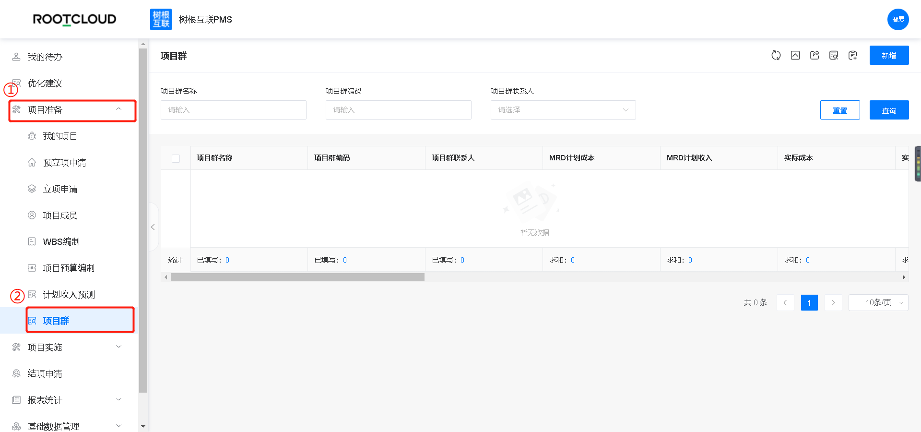921x432 pixels.
Task: Open 优化建议 in sidebar
Action: tap(69, 83)
